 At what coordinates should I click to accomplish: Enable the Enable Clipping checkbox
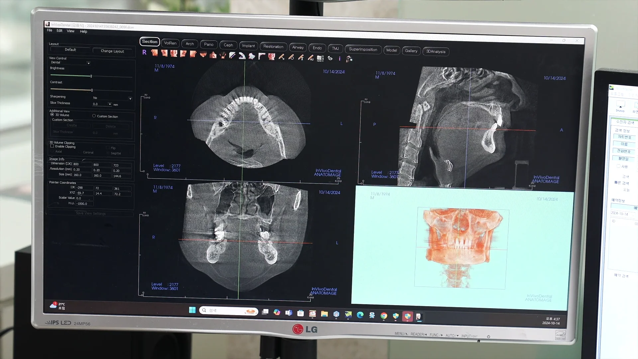52,146
